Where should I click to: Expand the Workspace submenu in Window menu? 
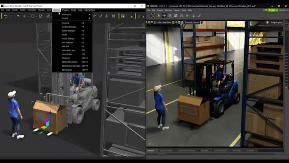tap(72, 14)
